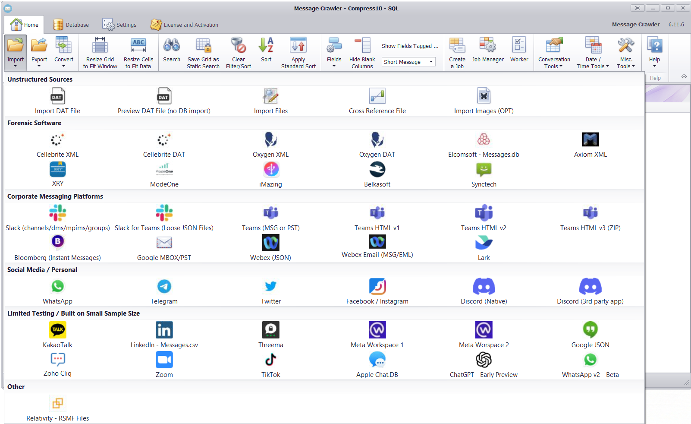The image size is (691, 424).
Task: Open Synctech import
Action: [x=484, y=175]
